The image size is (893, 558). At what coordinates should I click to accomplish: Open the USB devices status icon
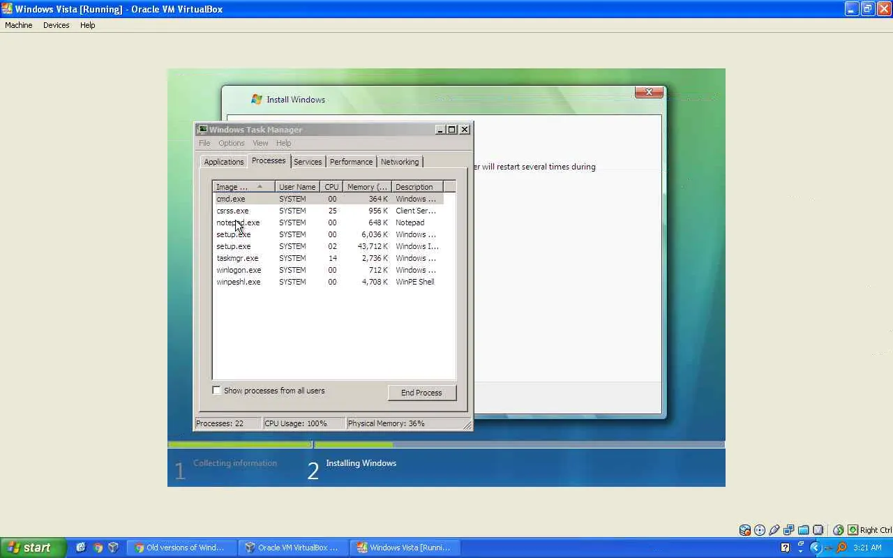coord(774,530)
